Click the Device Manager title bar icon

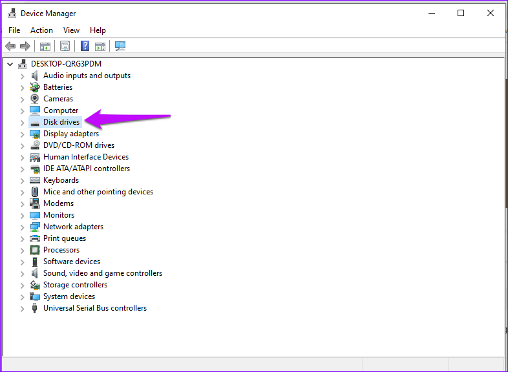pyautogui.click(x=12, y=14)
